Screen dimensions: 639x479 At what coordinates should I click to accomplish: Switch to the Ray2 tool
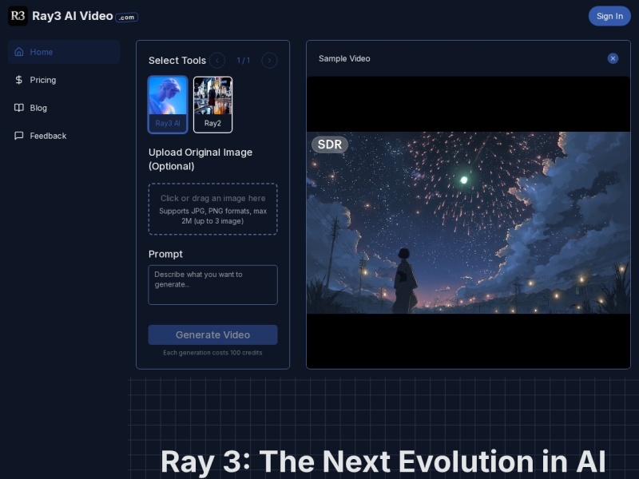tap(212, 104)
